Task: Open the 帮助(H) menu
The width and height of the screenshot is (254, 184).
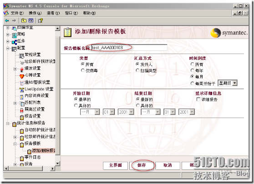Action: click(89, 13)
